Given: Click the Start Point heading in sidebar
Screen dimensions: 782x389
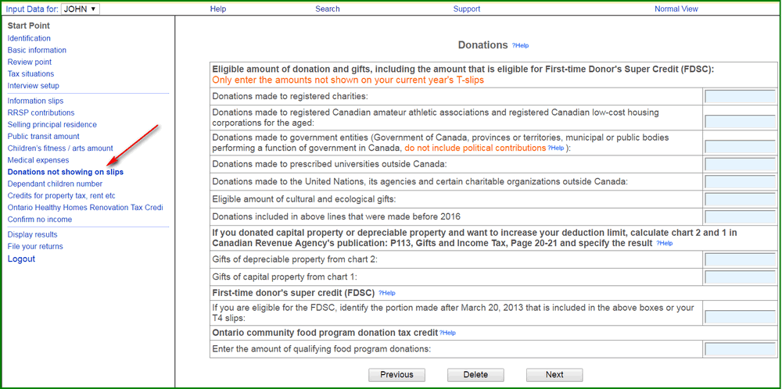Looking at the screenshot, I should [x=28, y=26].
